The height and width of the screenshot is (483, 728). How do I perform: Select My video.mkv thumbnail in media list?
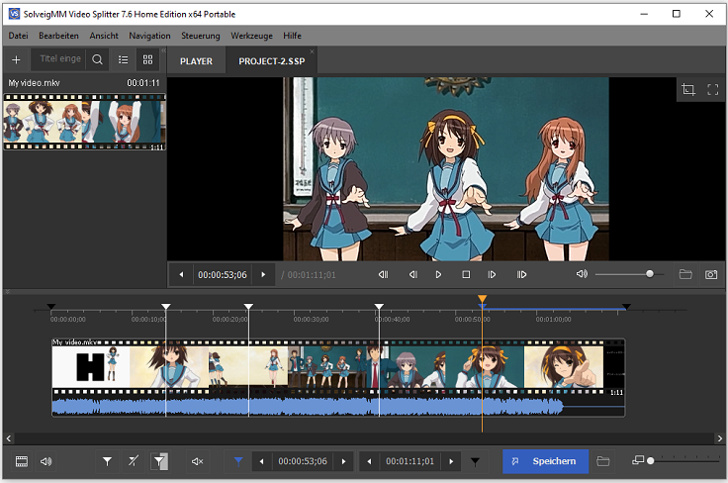(x=84, y=122)
